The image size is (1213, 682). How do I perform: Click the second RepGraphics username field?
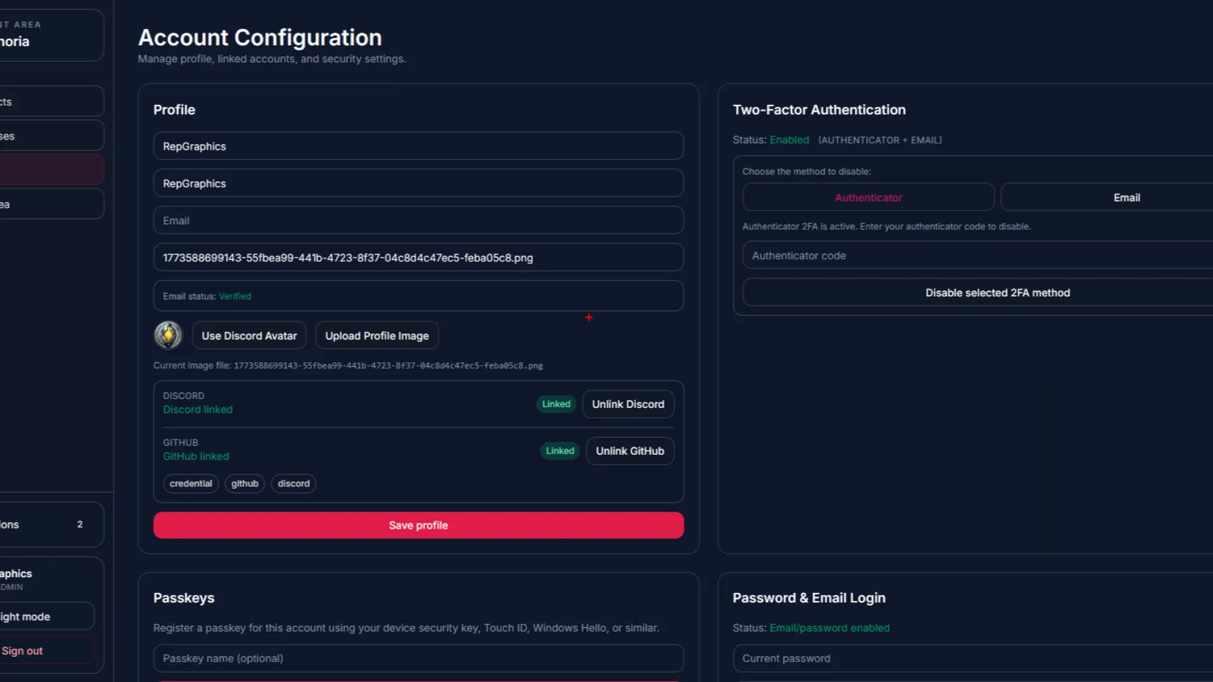[x=418, y=184]
